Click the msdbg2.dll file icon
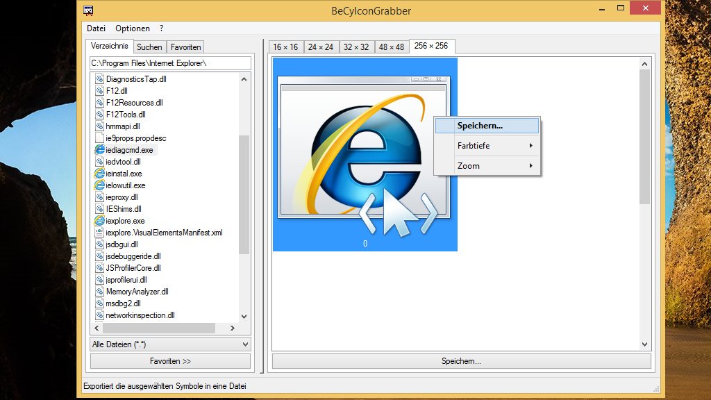711x400 pixels. click(100, 303)
